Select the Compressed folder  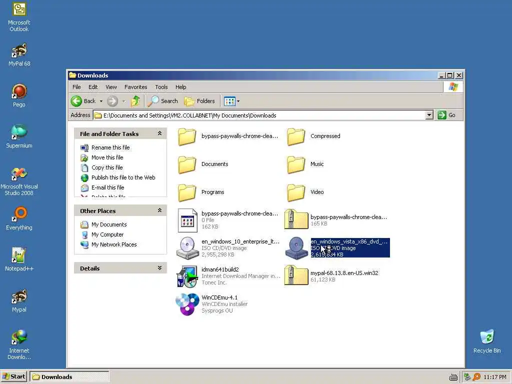313,136
